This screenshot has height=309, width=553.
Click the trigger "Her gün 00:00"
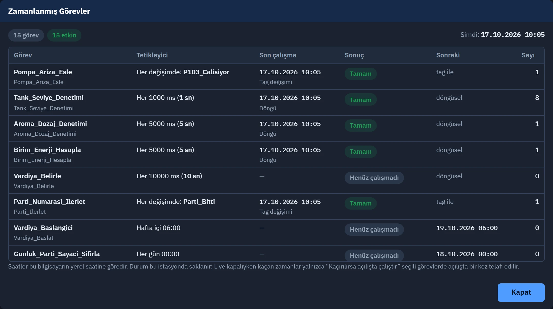[x=158, y=254]
